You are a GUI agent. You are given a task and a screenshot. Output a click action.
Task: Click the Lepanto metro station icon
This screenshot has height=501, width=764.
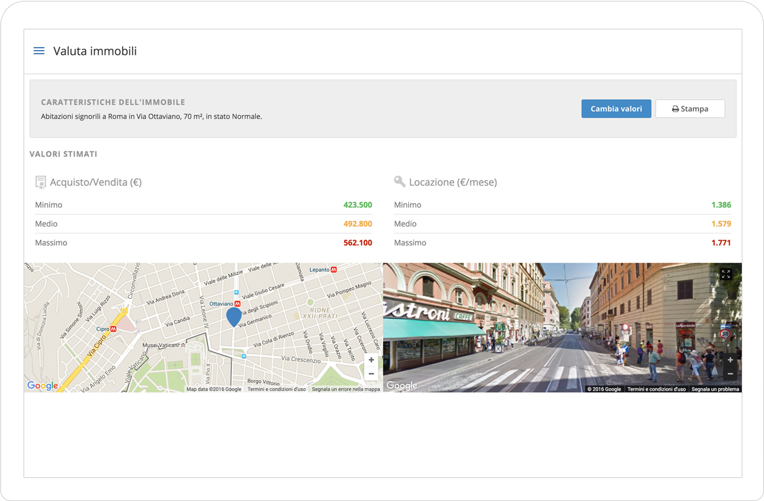[334, 270]
